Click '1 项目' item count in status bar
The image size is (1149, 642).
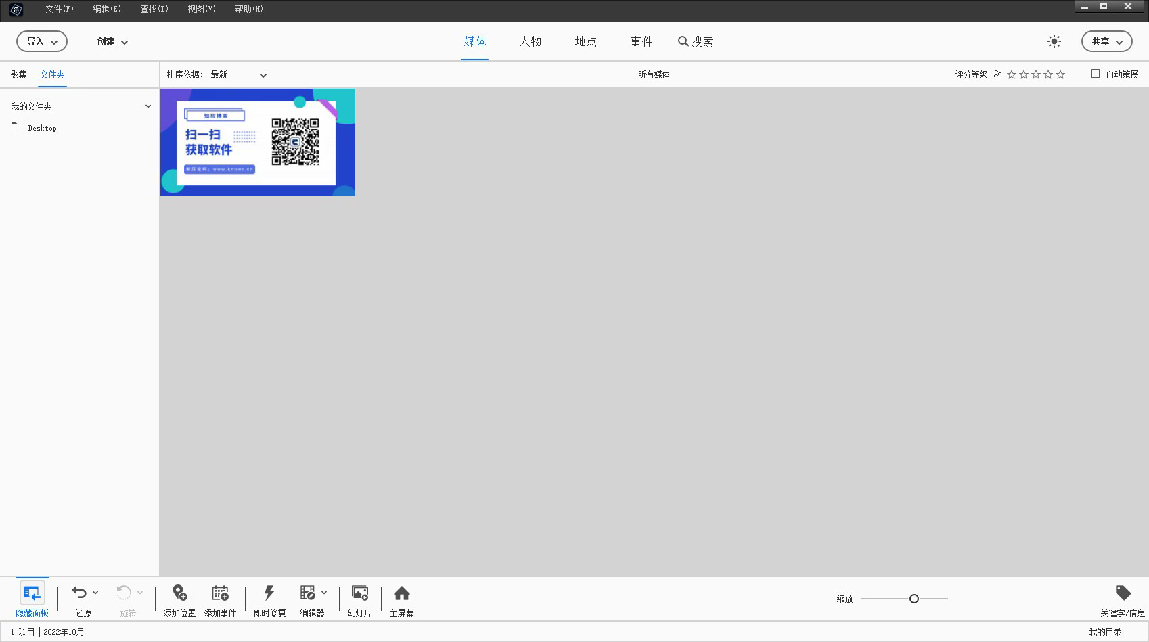[x=22, y=632]
